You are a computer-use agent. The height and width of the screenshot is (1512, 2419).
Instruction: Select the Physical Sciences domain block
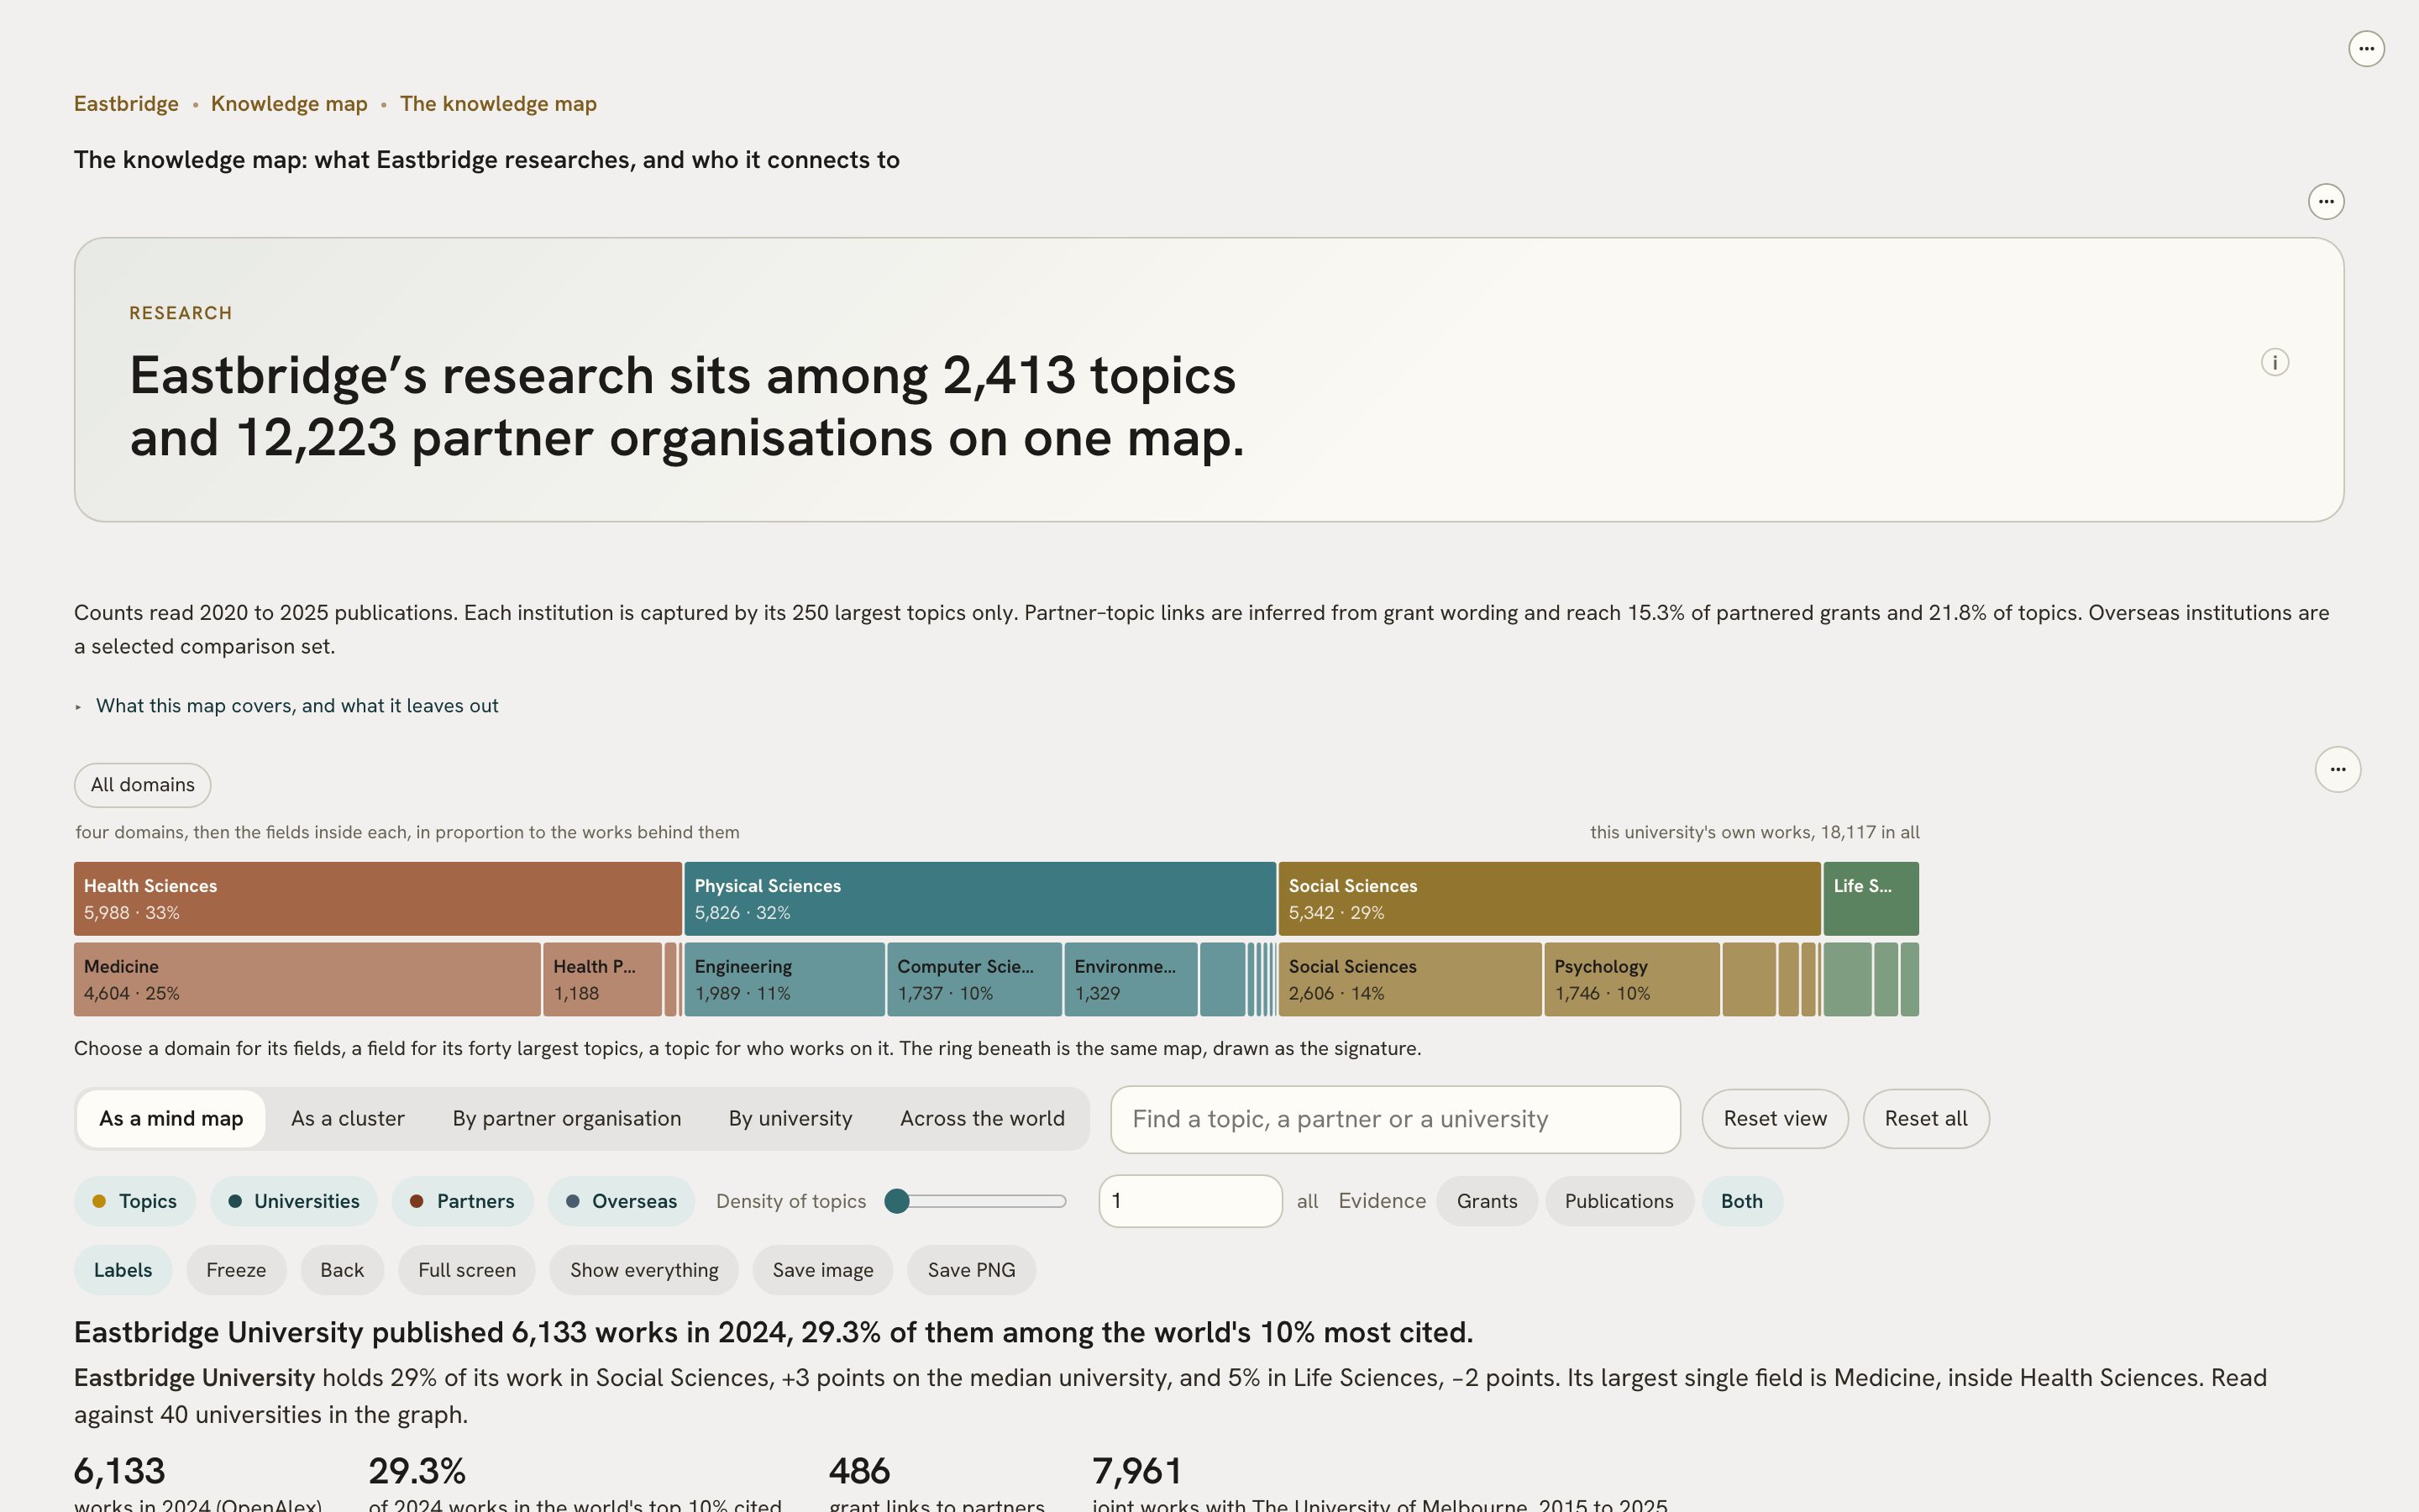[x=979, y=899]
